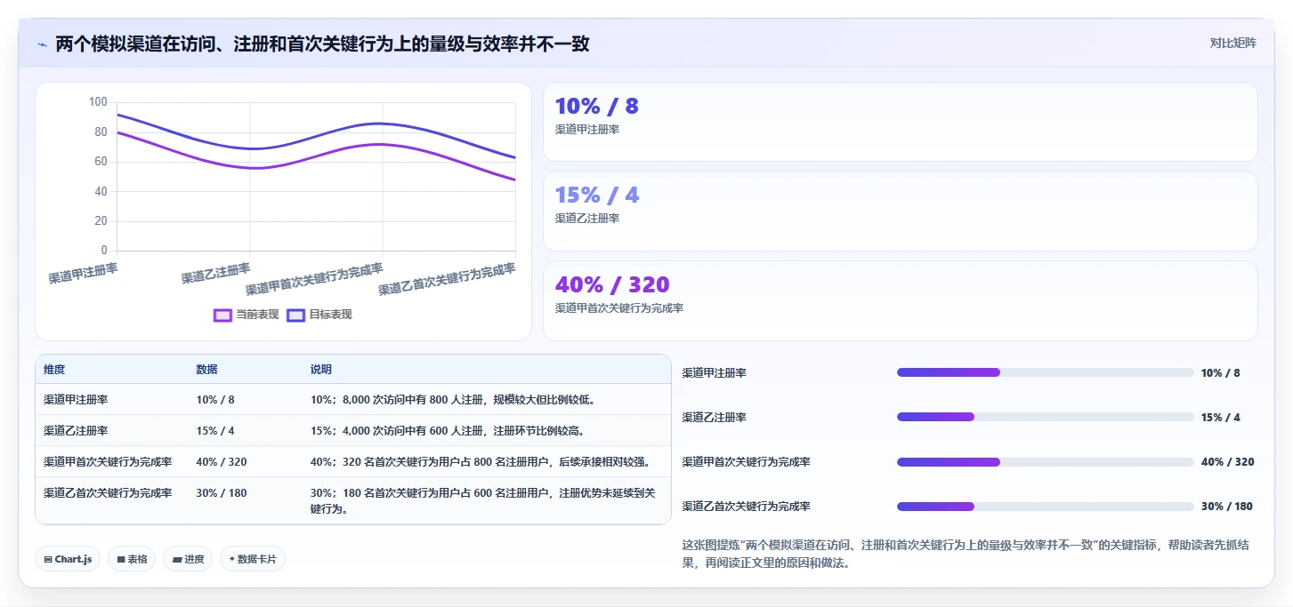This screenshot has height=607, width=1293.
Task: Click the 数据 table column header
Action: point(206,370)
